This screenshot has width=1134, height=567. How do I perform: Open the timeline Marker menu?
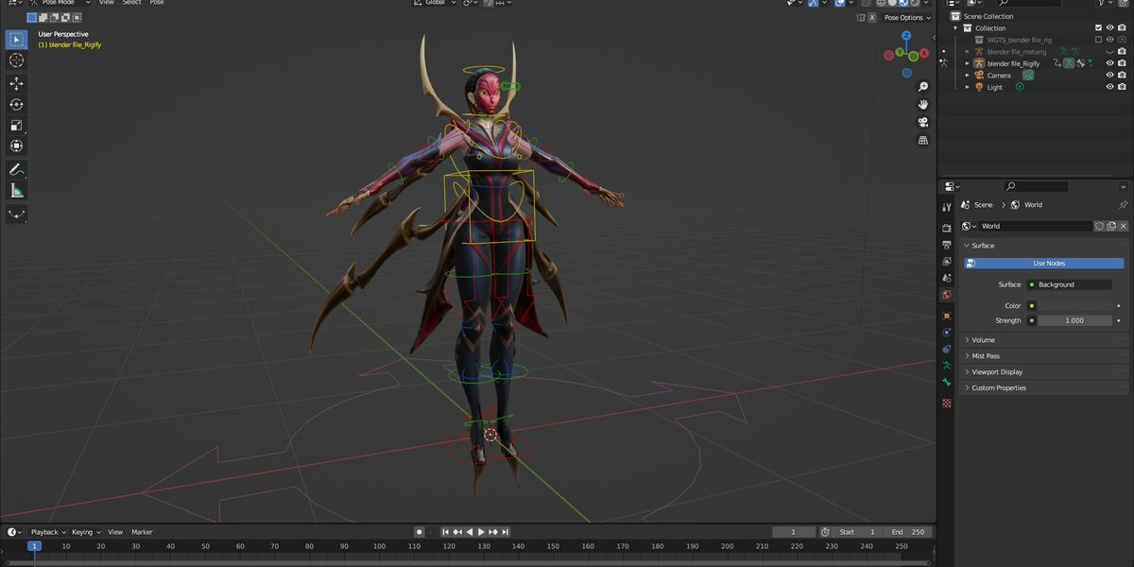(x=142, y=532)
